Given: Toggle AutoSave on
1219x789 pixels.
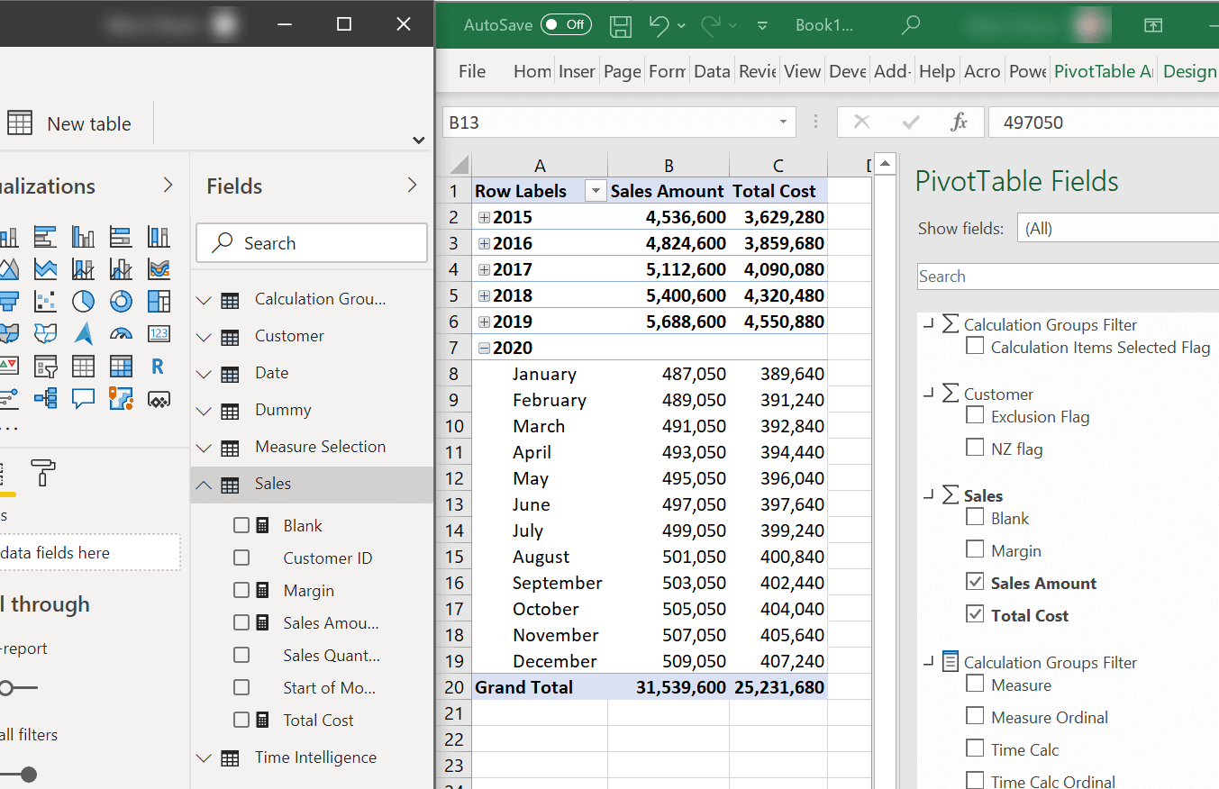Looking at the screenshot, I should 566,25.
